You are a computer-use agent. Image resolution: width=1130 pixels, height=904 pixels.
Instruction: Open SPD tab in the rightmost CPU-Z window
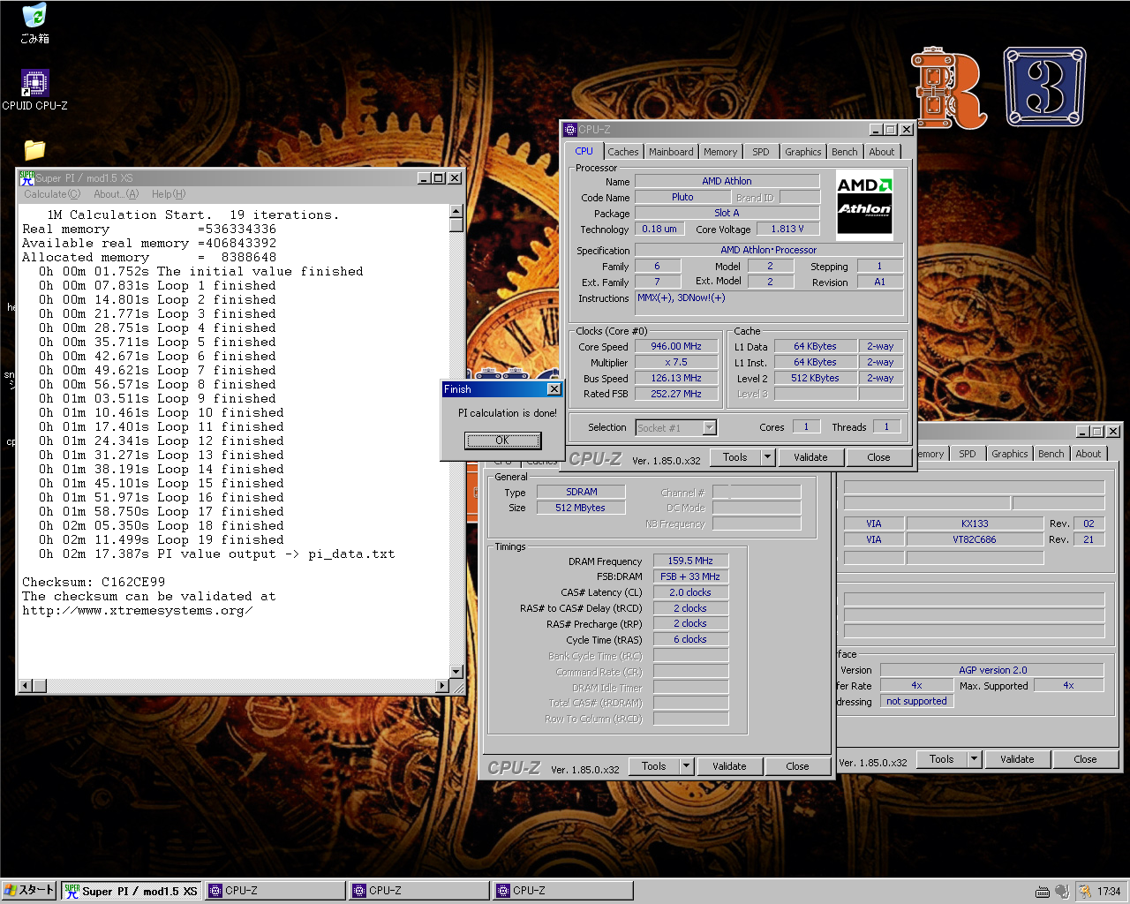pos(968,454)
